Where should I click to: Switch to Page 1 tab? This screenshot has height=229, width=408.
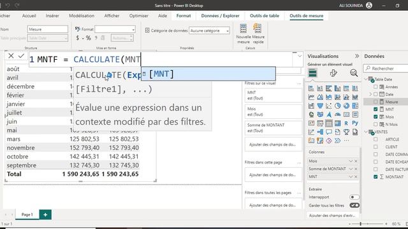coord(27,214)
